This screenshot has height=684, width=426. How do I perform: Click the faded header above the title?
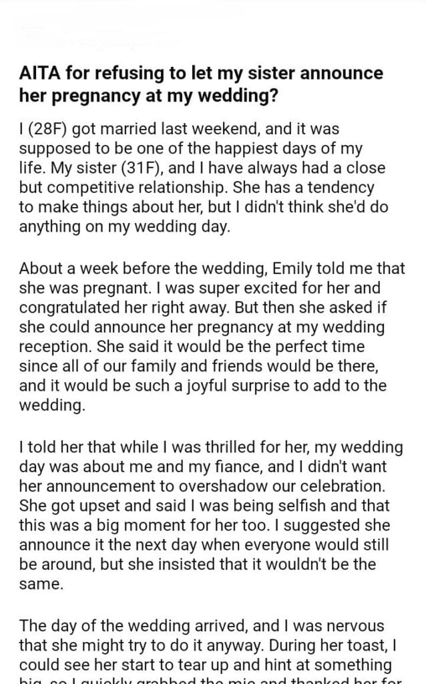click(x=100, y=35)
